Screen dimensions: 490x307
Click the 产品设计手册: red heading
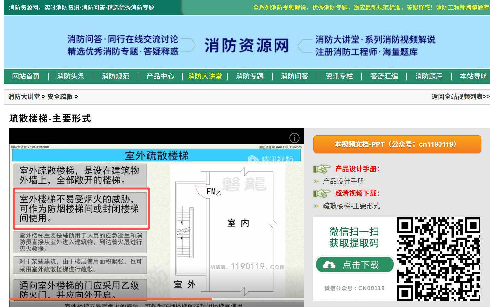tap(357, 169)
